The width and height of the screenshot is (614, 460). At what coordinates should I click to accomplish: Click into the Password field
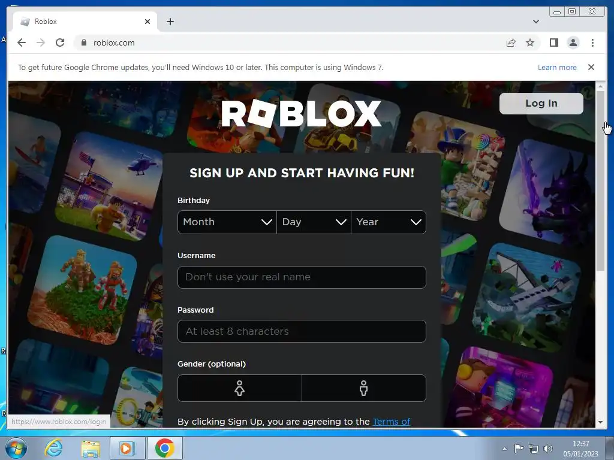point(302,331)
